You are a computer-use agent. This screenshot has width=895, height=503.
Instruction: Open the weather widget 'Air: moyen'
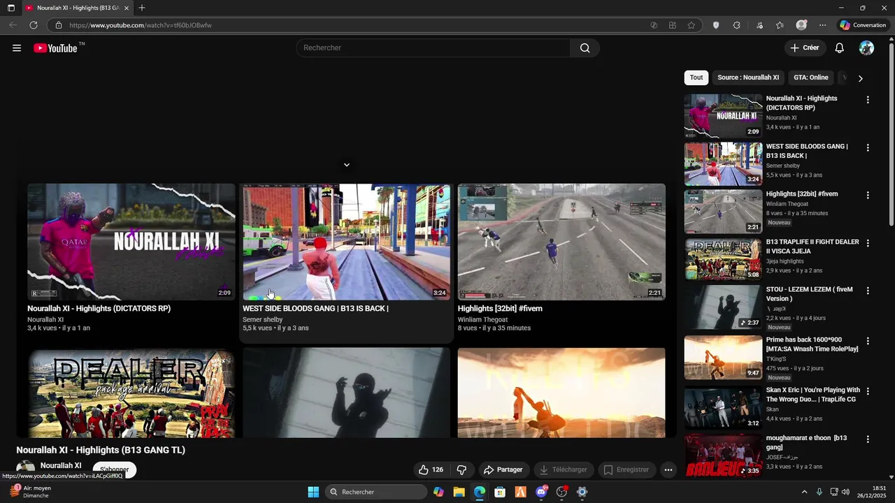[30, 492]
